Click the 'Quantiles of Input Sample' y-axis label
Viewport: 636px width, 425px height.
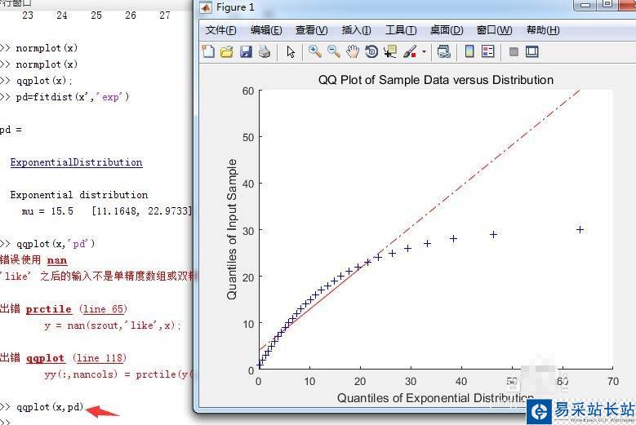(x=232, y=229)
